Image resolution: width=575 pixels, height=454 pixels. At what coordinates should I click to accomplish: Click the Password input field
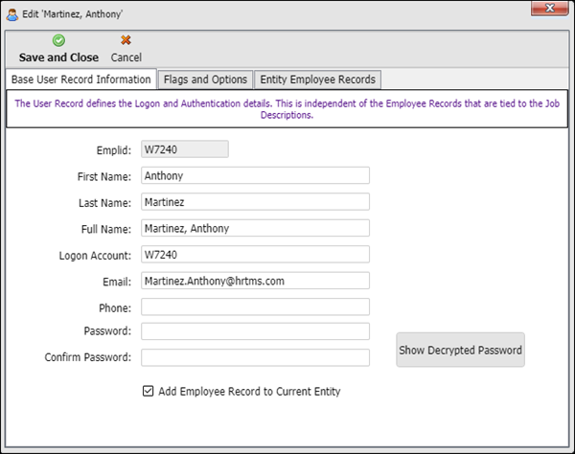255,331
